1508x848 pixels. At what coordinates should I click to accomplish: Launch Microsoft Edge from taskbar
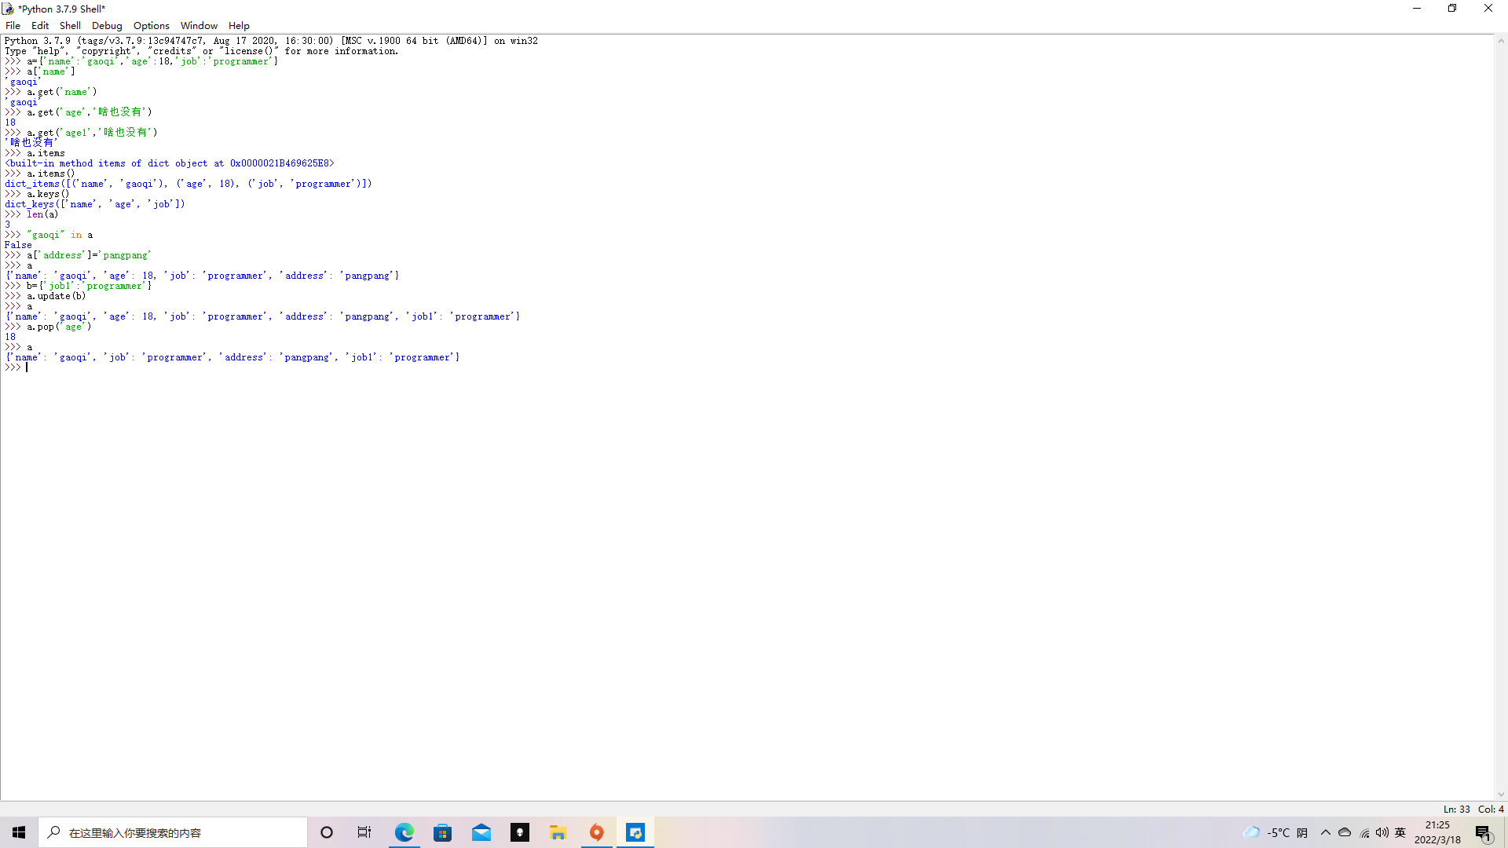(404, 832)
